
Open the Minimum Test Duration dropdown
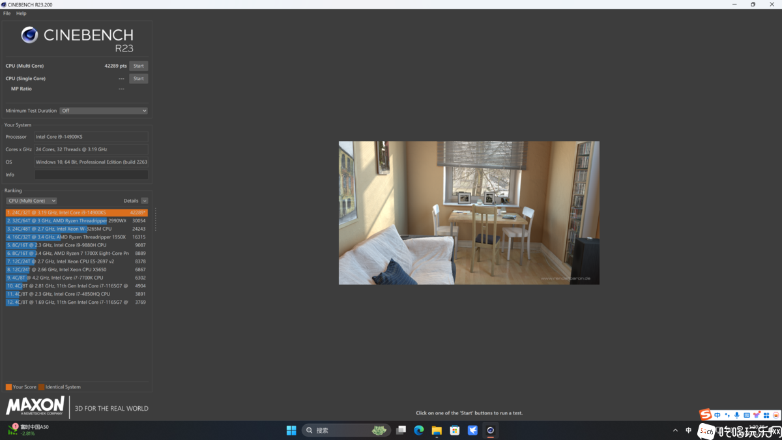[104, 111]
